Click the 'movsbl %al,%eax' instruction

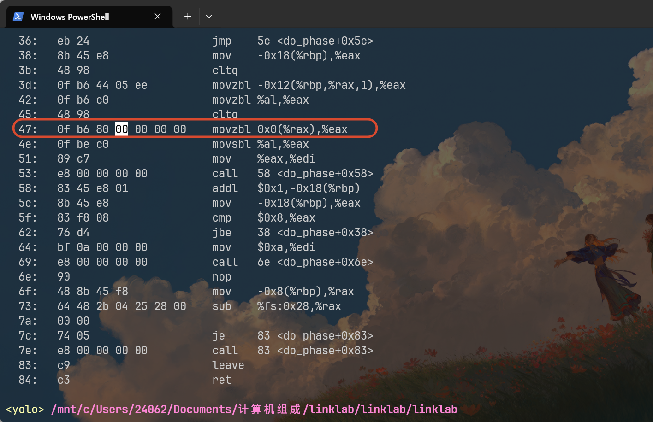(x=261, y=144)
